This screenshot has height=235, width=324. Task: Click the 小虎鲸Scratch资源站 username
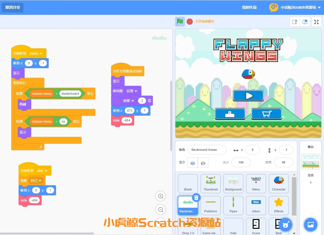pos(298,8)
